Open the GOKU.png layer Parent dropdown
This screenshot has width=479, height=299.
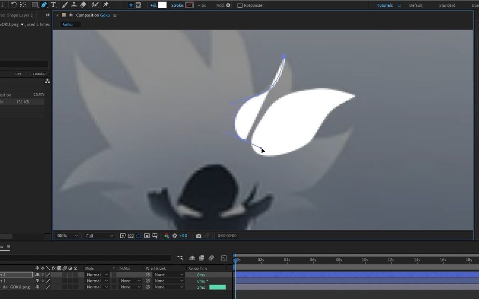(x=169, y=287)
